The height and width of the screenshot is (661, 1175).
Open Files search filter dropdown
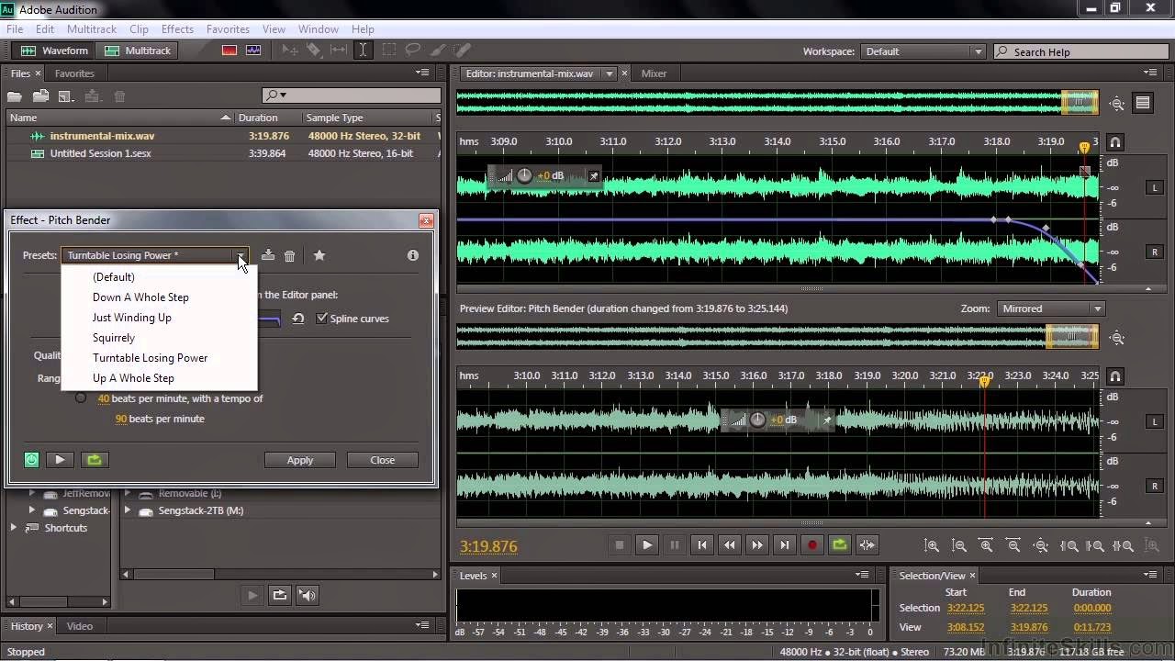pyautogui.click(x=277, y=95)
